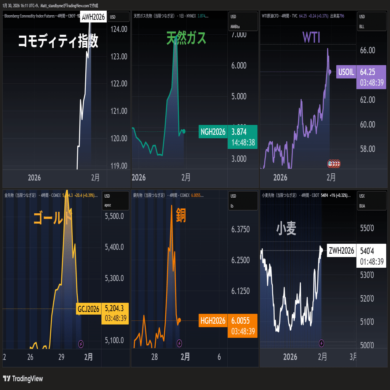Click the 3月 label on the wheat time axis
This screenshot has height=390, width=390.
pyautogui.click(x=353, y=356)
